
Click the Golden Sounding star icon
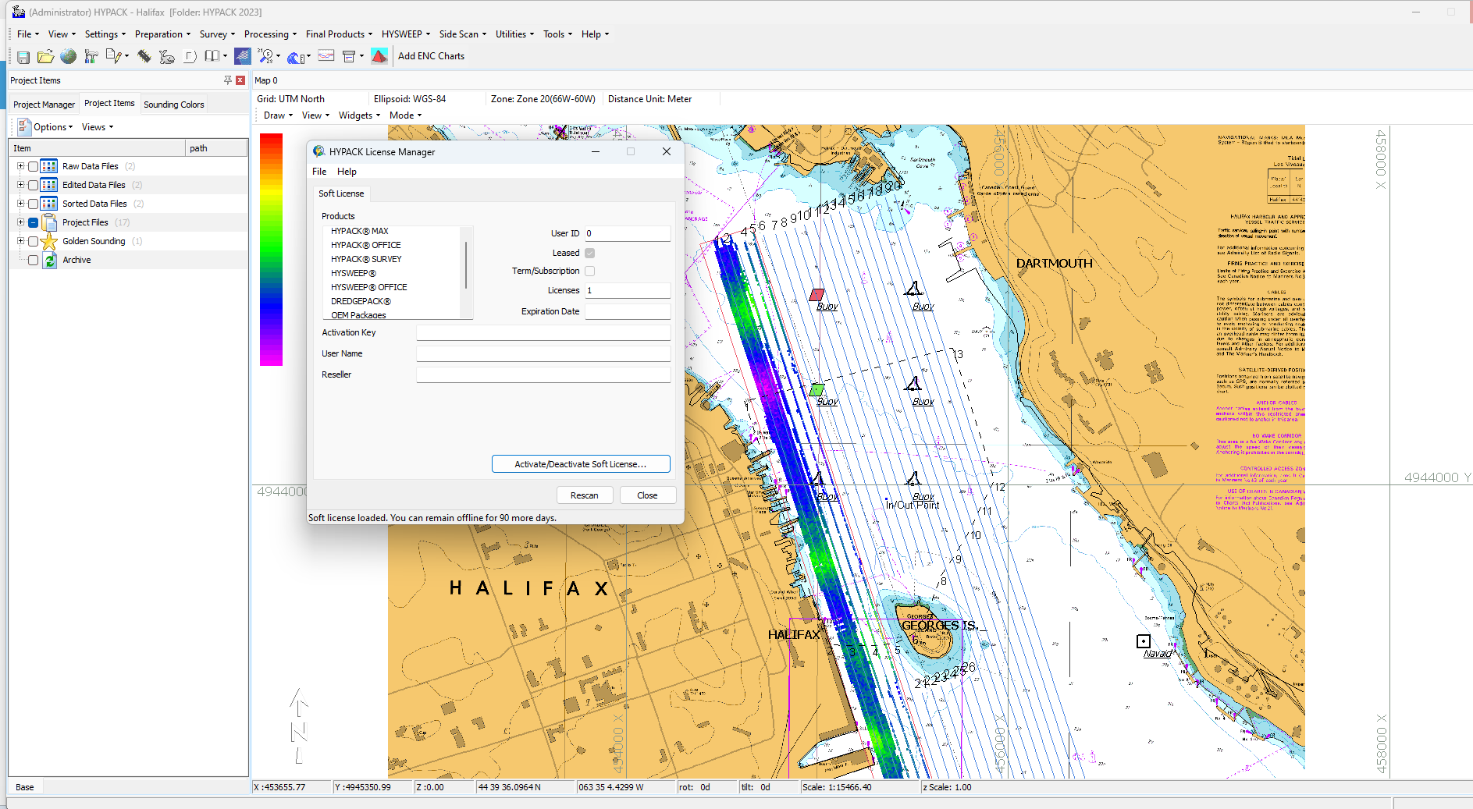pos(49,241)
